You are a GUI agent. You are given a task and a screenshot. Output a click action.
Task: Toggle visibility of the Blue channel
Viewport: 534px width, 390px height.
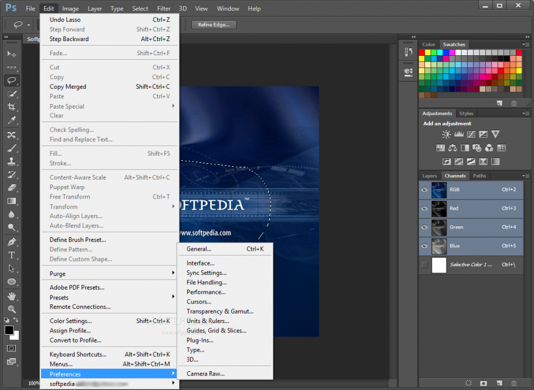tap(424, 246)
